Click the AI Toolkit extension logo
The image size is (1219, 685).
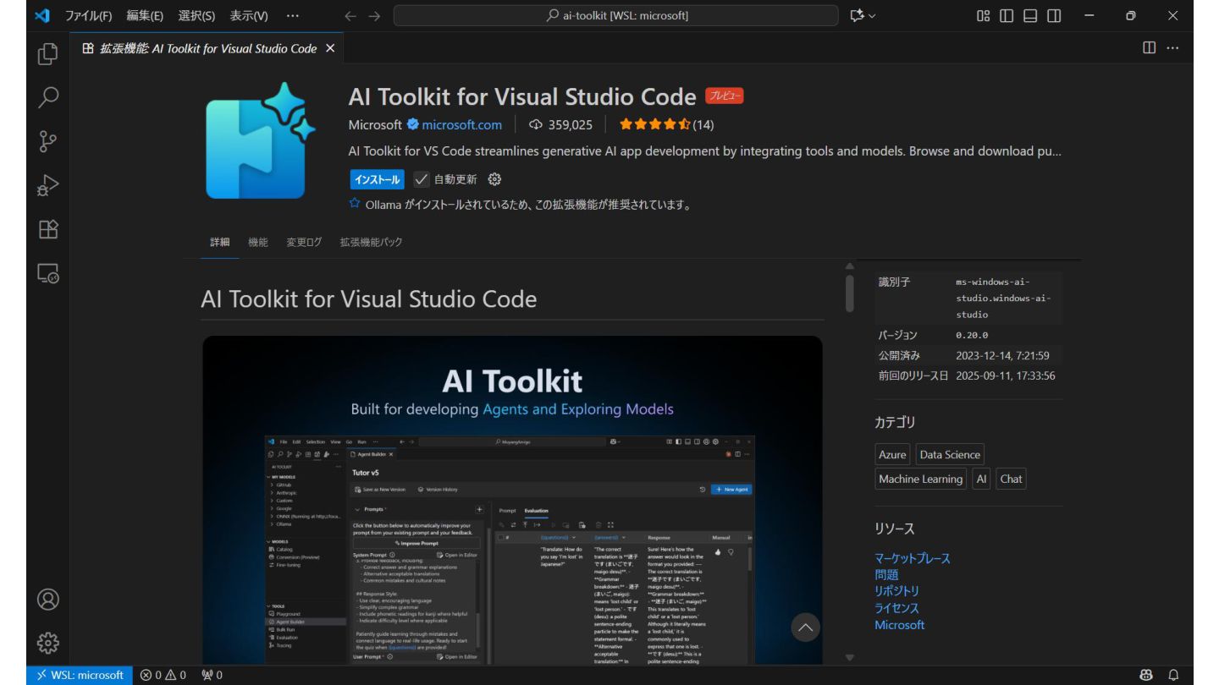click(260, 140)
